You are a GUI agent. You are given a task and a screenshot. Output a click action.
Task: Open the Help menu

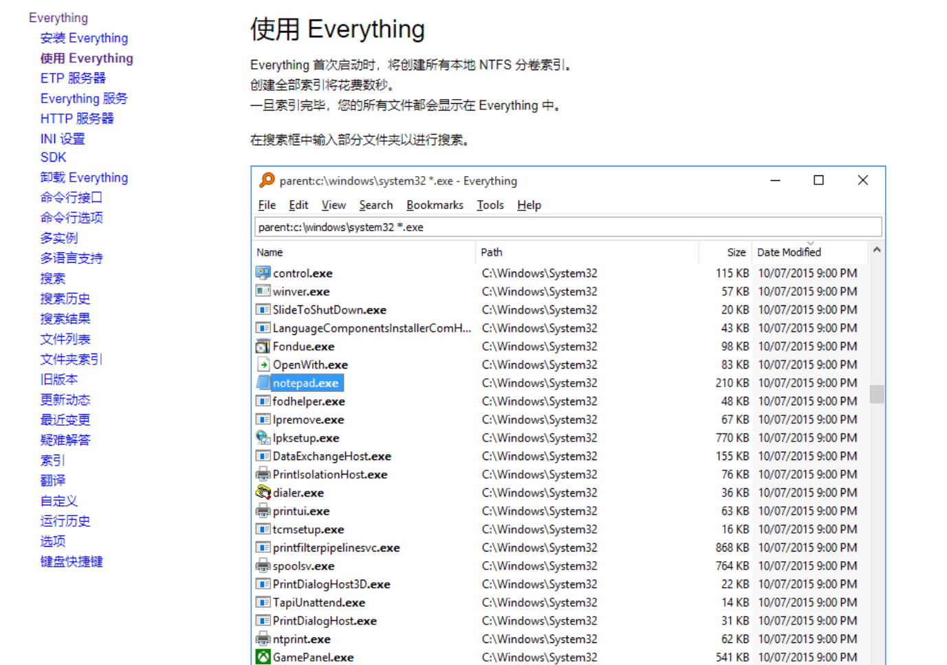(529, 205)
